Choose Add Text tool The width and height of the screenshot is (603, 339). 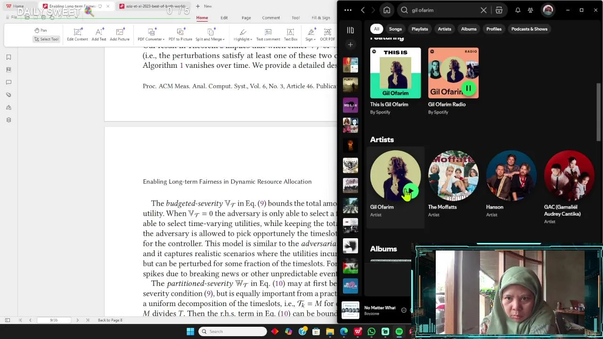[99, 34]
